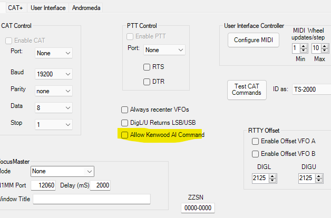The image size is (331, 218).
Task: Open the Parity dropdown
Action: [x=54, y=91]
